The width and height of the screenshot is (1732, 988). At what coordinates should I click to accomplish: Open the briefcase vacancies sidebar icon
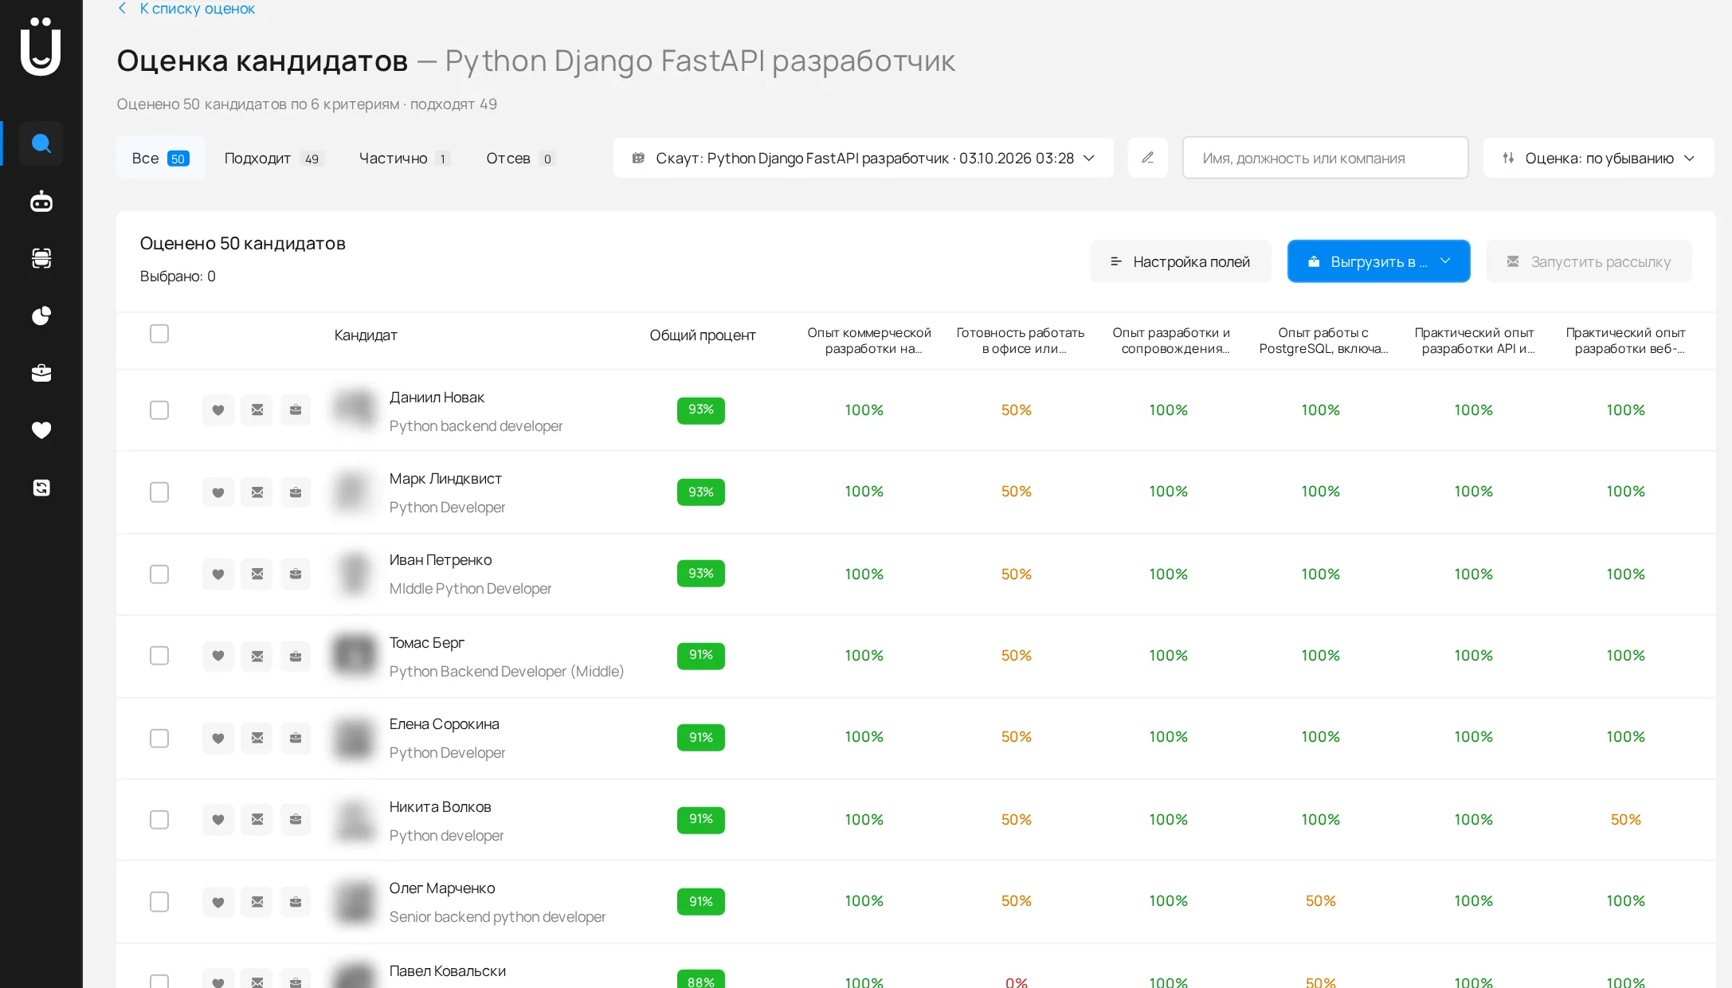click(x=41, y=373)
